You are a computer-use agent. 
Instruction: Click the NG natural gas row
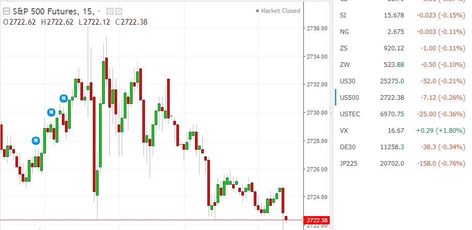click(x=402, y=31)
